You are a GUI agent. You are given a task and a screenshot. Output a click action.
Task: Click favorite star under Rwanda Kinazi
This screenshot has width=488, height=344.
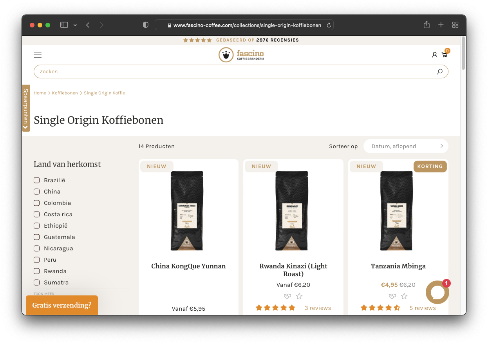tap(299, 296)
